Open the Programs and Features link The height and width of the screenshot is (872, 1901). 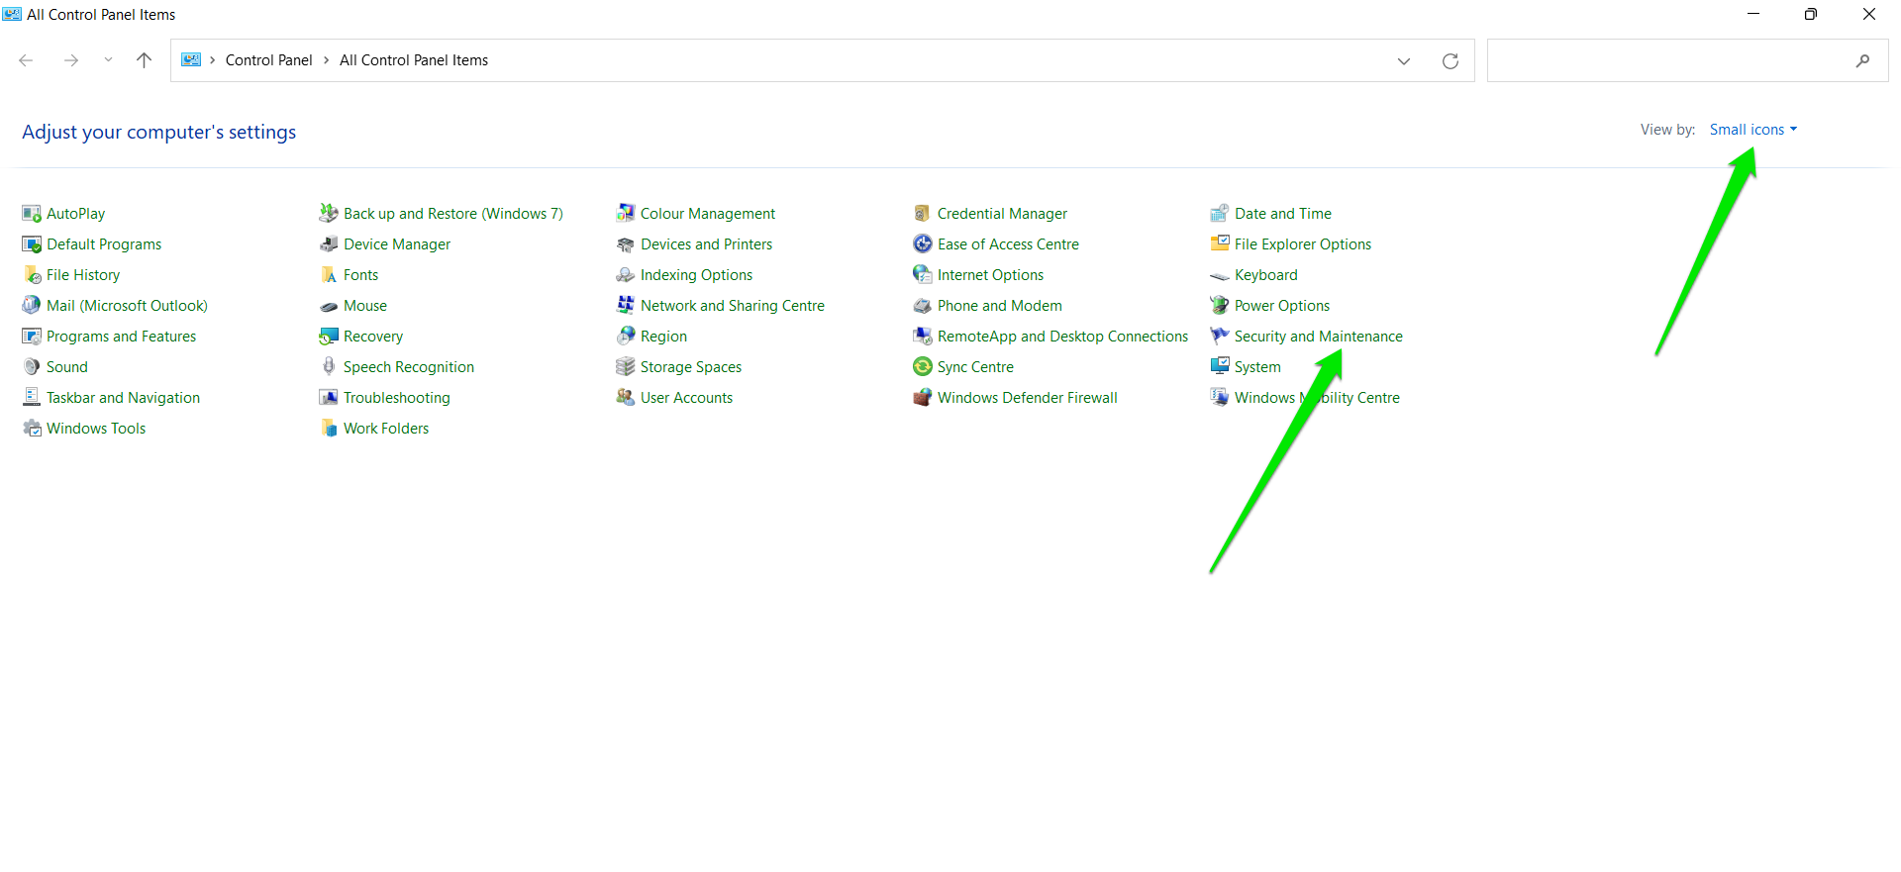click(121, 337)
